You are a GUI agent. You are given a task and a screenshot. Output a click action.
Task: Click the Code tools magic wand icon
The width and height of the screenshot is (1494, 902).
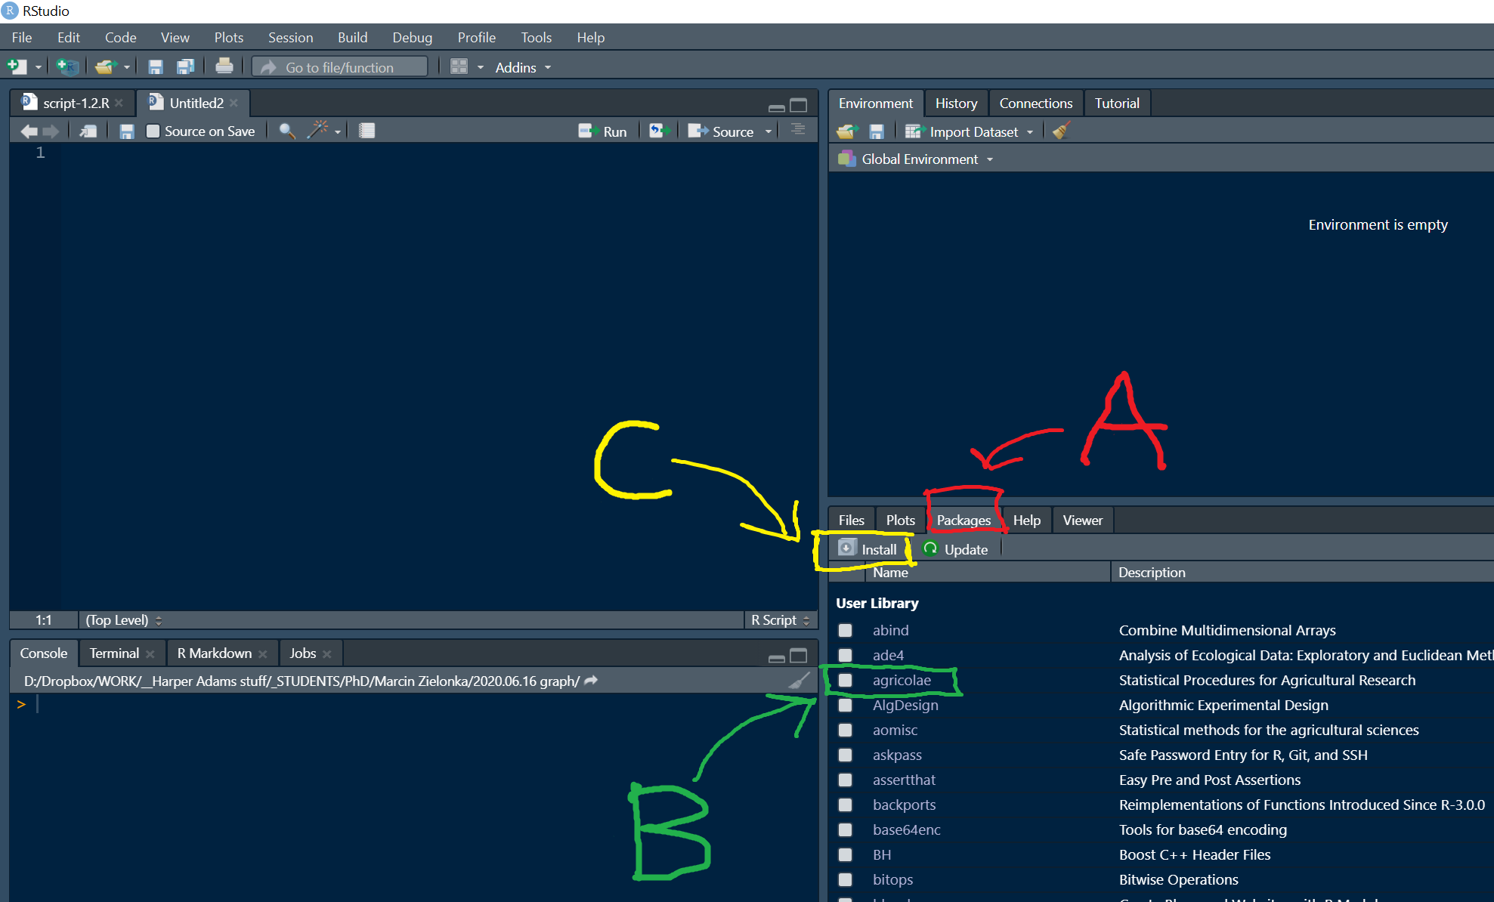[317, 130]
